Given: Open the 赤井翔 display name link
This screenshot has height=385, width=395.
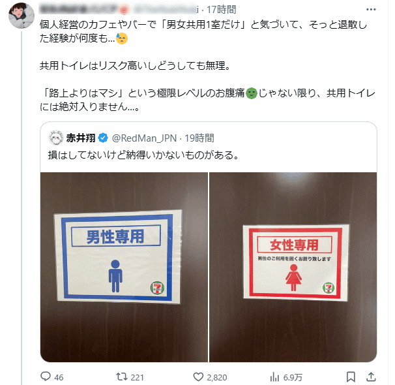Looking at the screenshot, I should 81,138.
